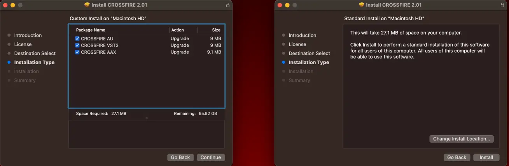
Task: Click the lock icon in right installer title bar
Action: point(502,5)
